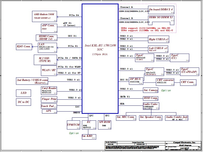
Task: Select the TypeC RTL5455 block
Action: [154, 72]
